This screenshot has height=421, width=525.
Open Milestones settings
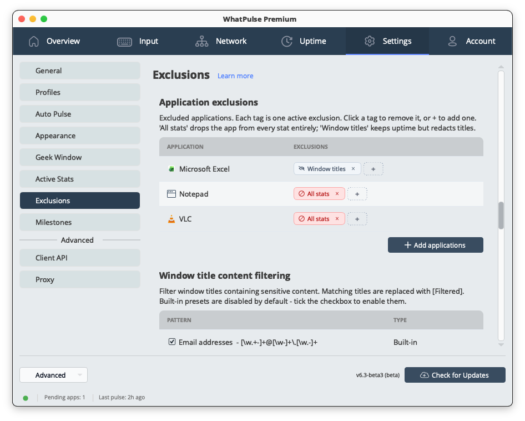[80, 222]
